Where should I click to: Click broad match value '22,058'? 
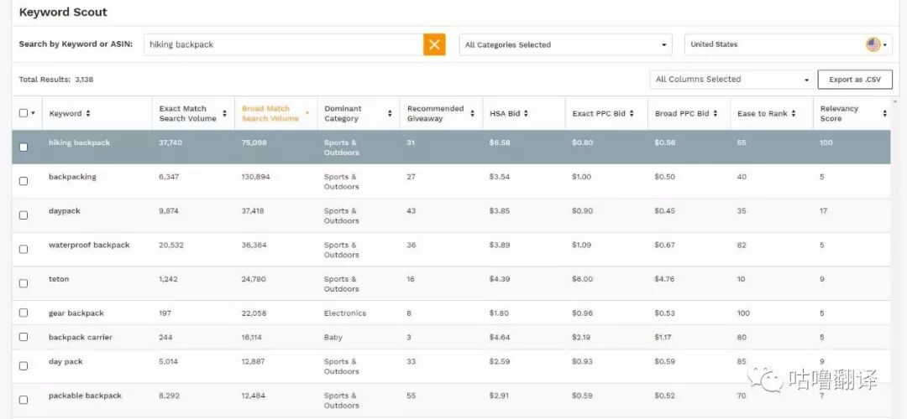(x=254, y=313)
